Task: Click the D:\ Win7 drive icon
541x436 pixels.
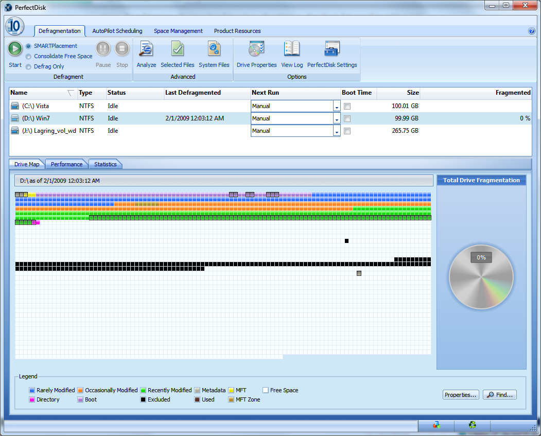Action: click(15, 118)
